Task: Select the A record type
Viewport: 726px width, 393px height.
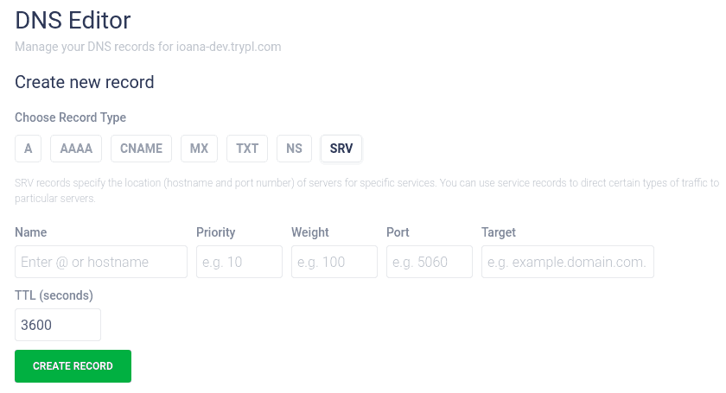Action: click(x=28, y=149)
